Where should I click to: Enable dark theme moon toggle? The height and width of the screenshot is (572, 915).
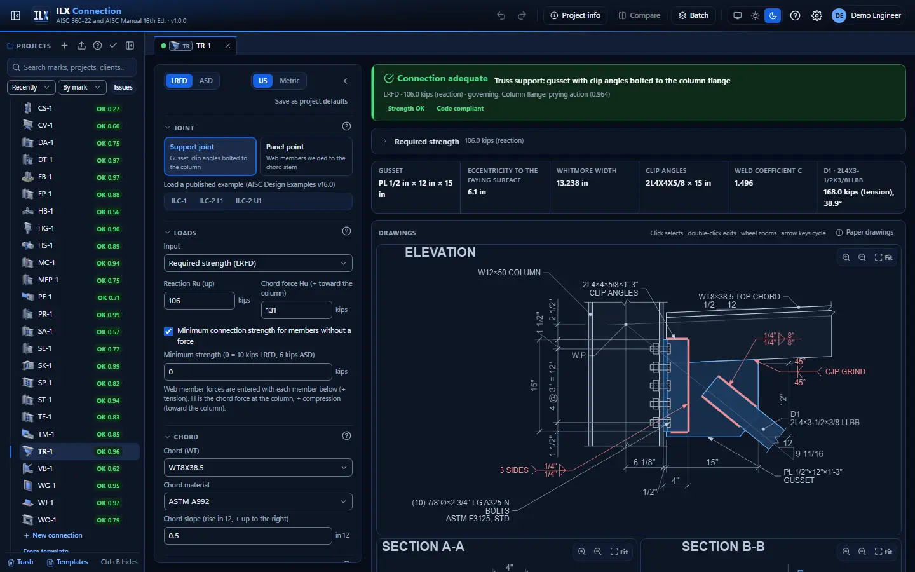[773, 15]
